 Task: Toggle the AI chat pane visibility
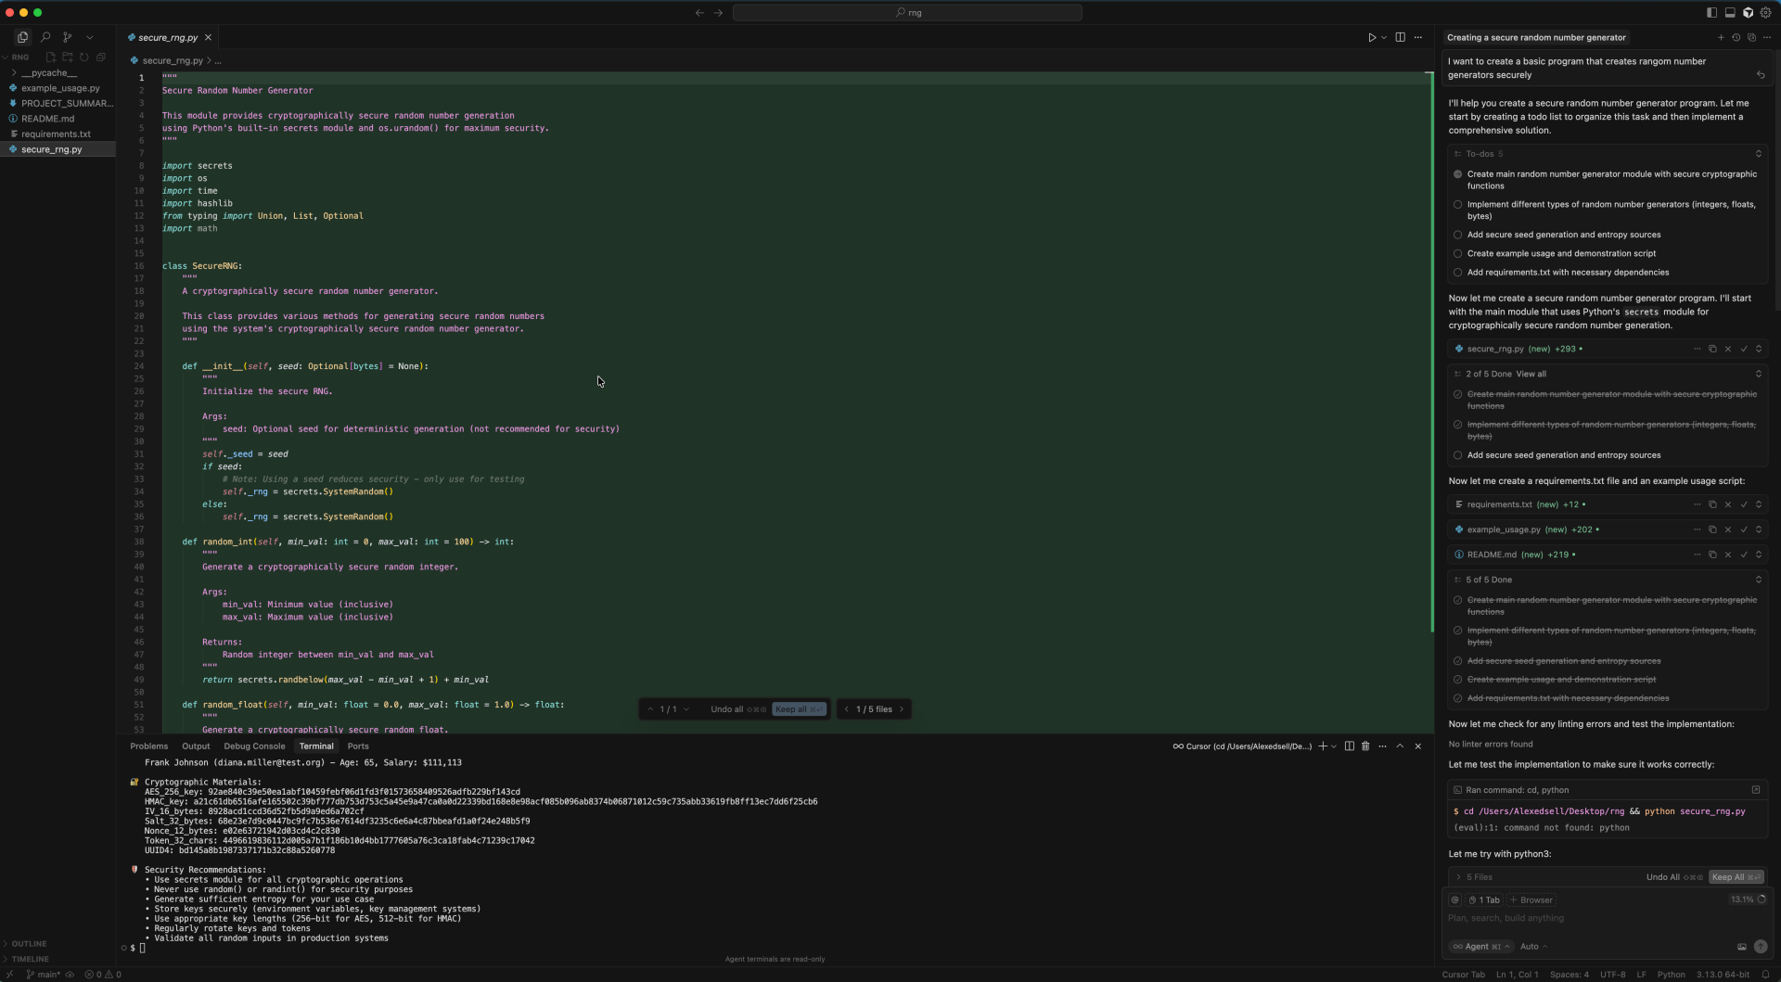(1748, 13)
